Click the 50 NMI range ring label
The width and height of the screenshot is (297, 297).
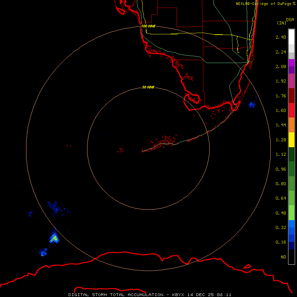[x=148, y=87]
